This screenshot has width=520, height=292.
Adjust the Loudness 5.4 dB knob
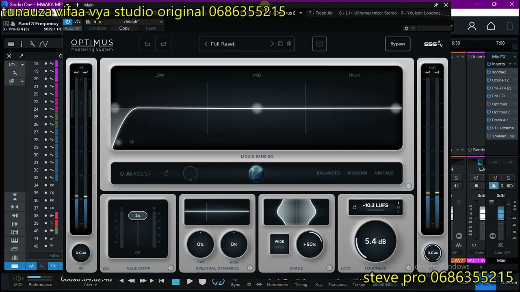(375, 241)
